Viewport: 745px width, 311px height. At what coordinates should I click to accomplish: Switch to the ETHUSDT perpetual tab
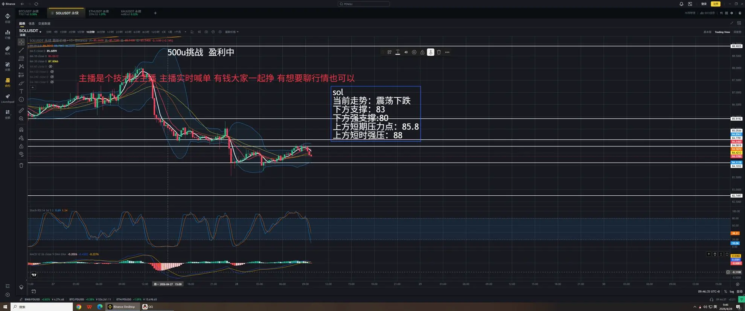(99, 13)
